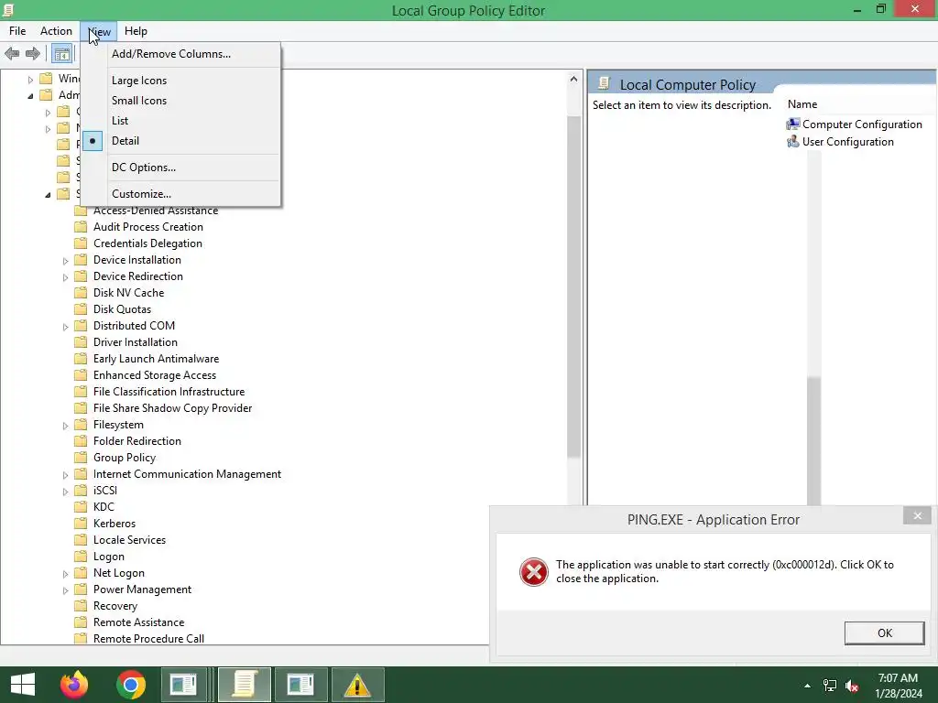Click the folder icon beside Kerberos
Screen dimensions: 938x703
click(x=81, y=524)
